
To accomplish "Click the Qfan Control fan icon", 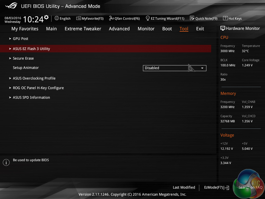I will [x=111, y=18].
